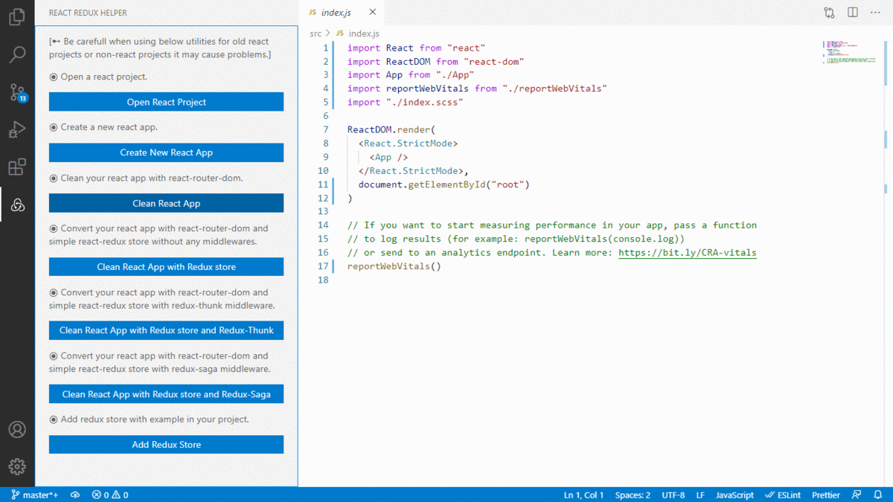
Task: Click the Add Redux Store button
Action: click(166, 445)
